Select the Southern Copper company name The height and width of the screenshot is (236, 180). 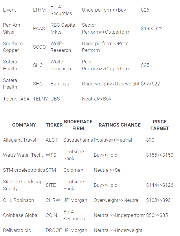click(x=13, y=47)
